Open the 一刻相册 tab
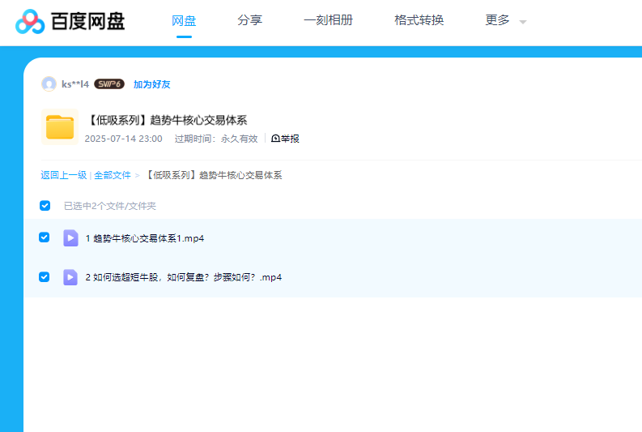 (329, 20)
